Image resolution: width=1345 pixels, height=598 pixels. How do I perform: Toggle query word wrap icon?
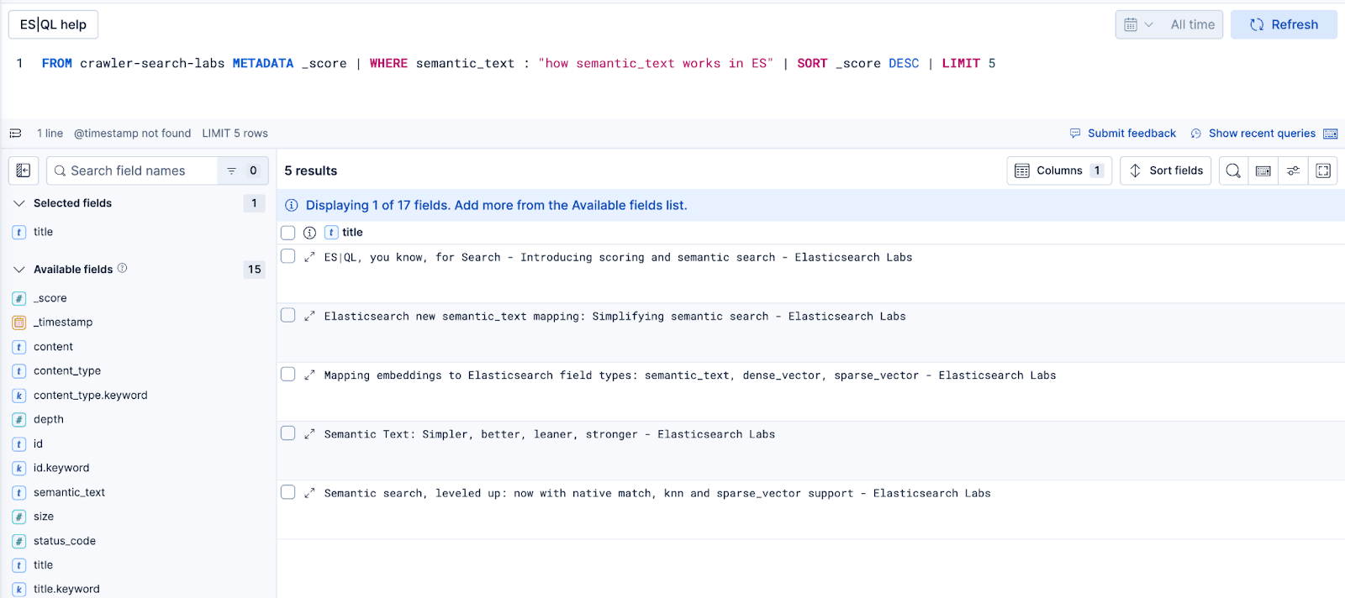coord(15,134)
